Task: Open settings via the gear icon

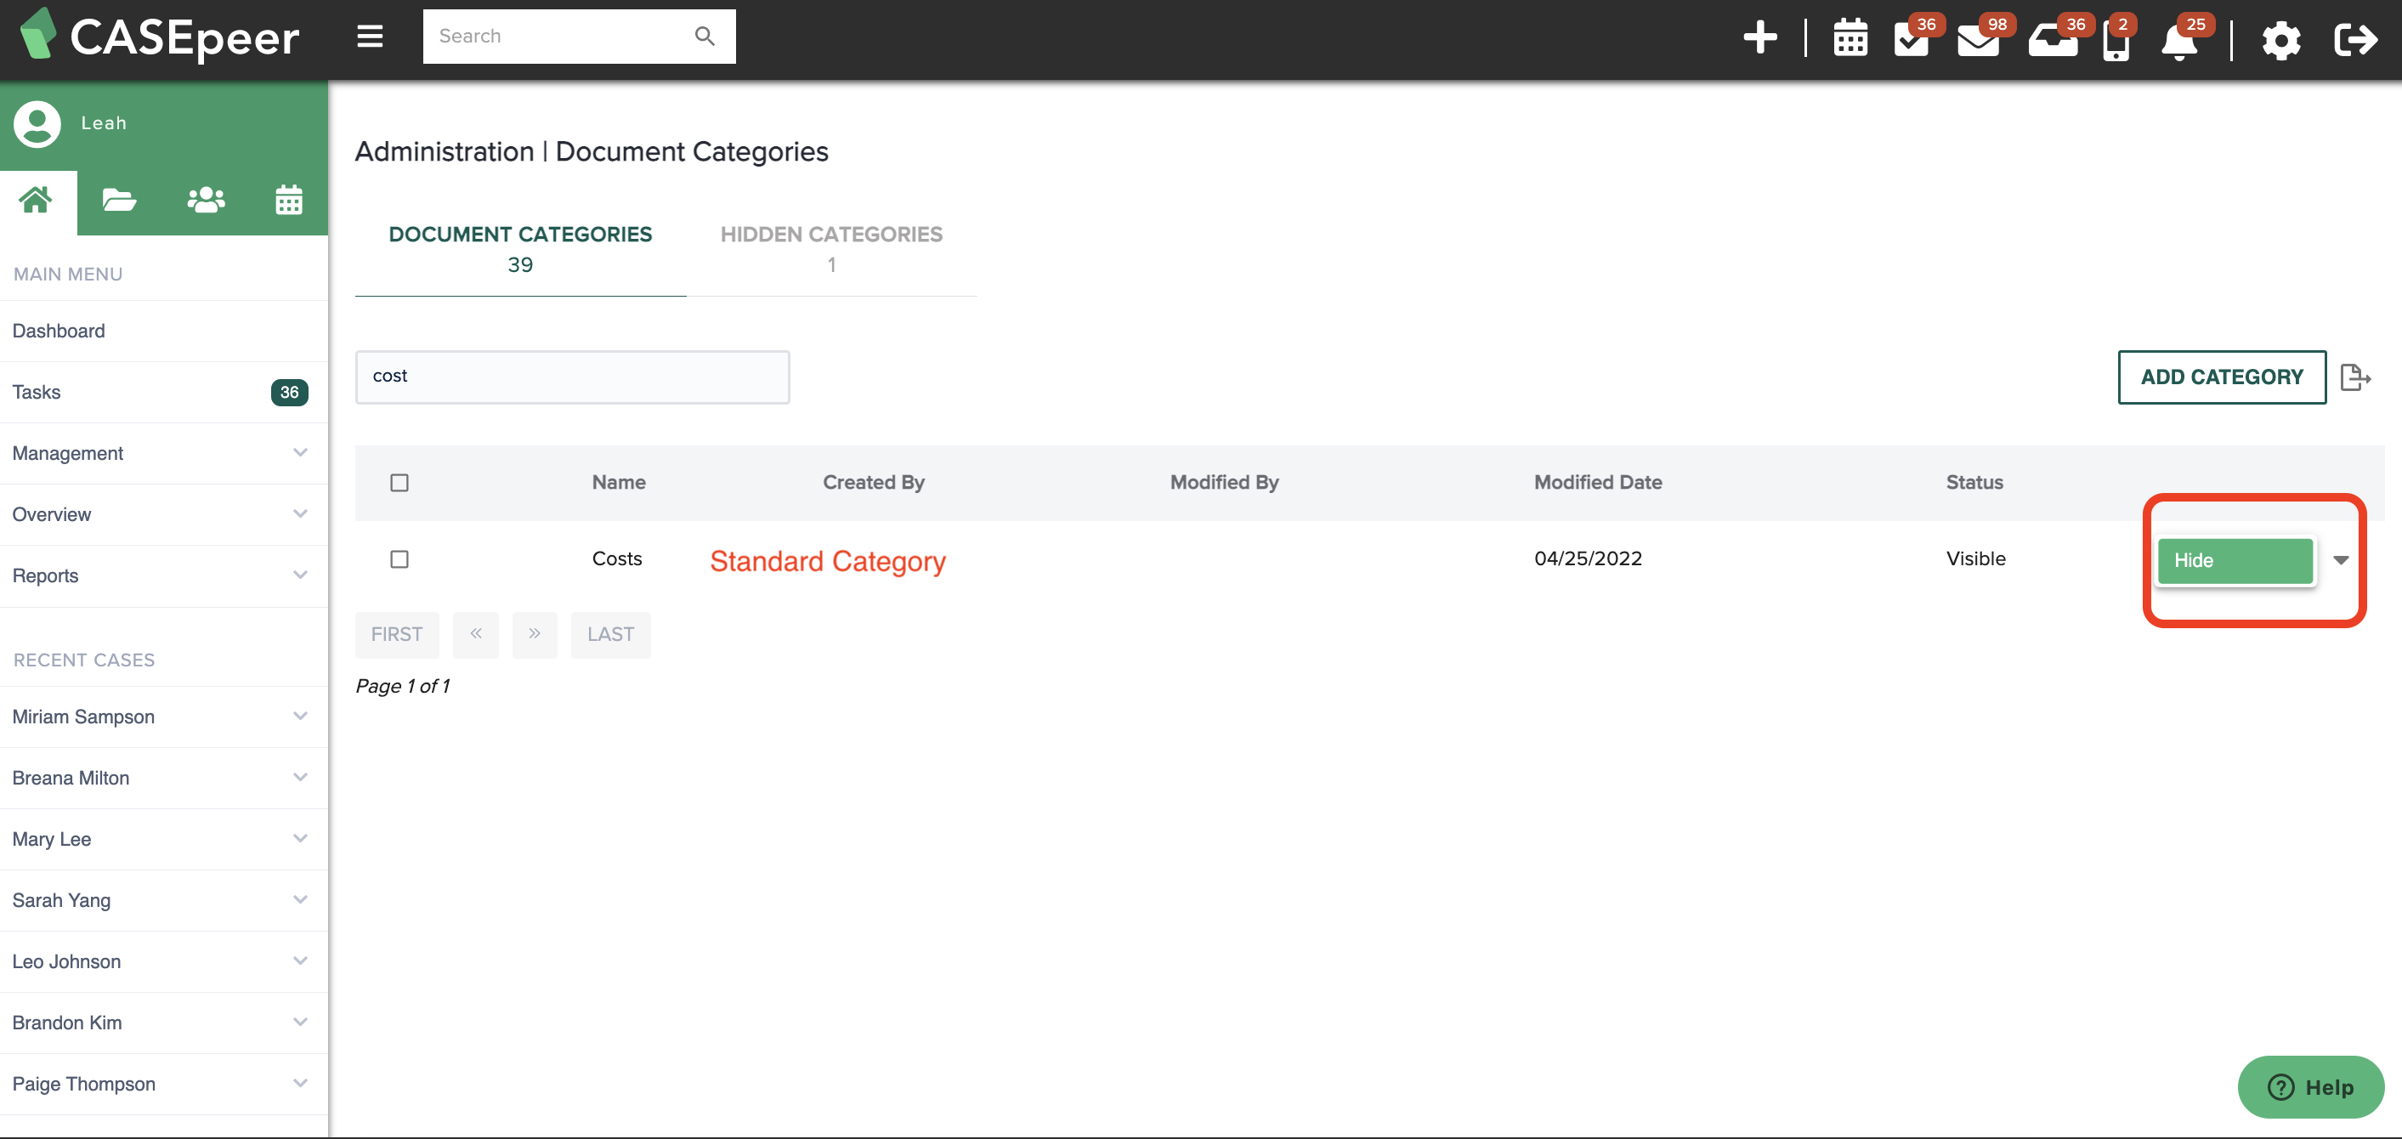Action: tap(2280, 39)
